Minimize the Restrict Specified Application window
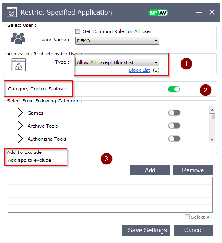 tap(199, 13)
